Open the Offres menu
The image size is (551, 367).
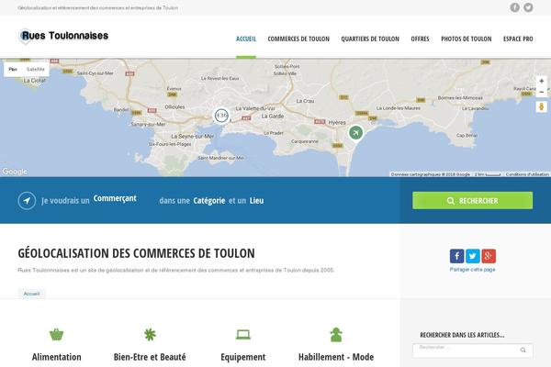[x=420, y=39]
